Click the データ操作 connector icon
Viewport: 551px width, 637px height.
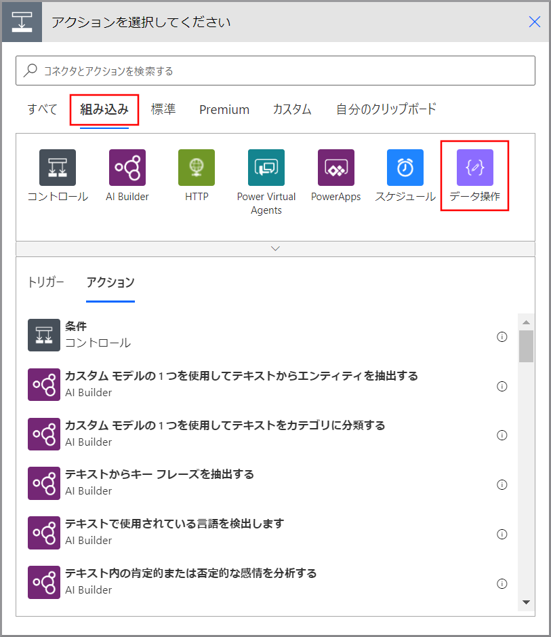tap(475, 168)
